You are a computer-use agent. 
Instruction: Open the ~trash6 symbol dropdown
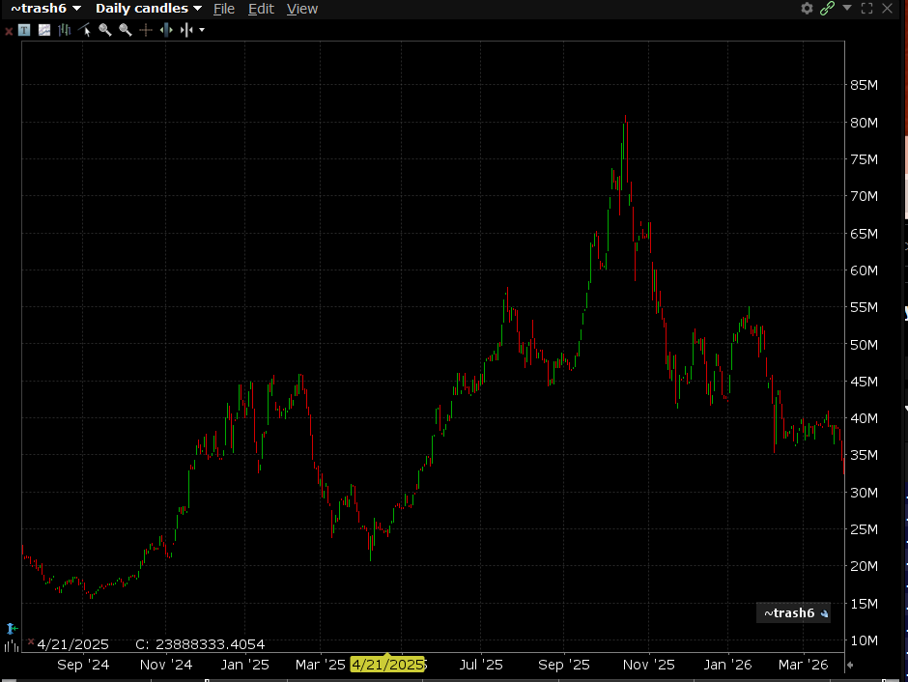[45, 9]
